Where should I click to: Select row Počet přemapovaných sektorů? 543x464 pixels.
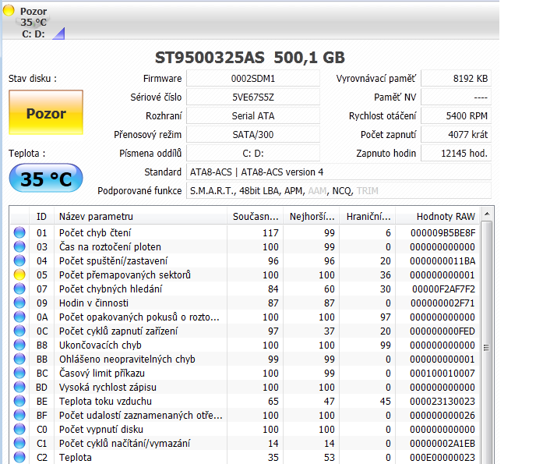point(245,275)
